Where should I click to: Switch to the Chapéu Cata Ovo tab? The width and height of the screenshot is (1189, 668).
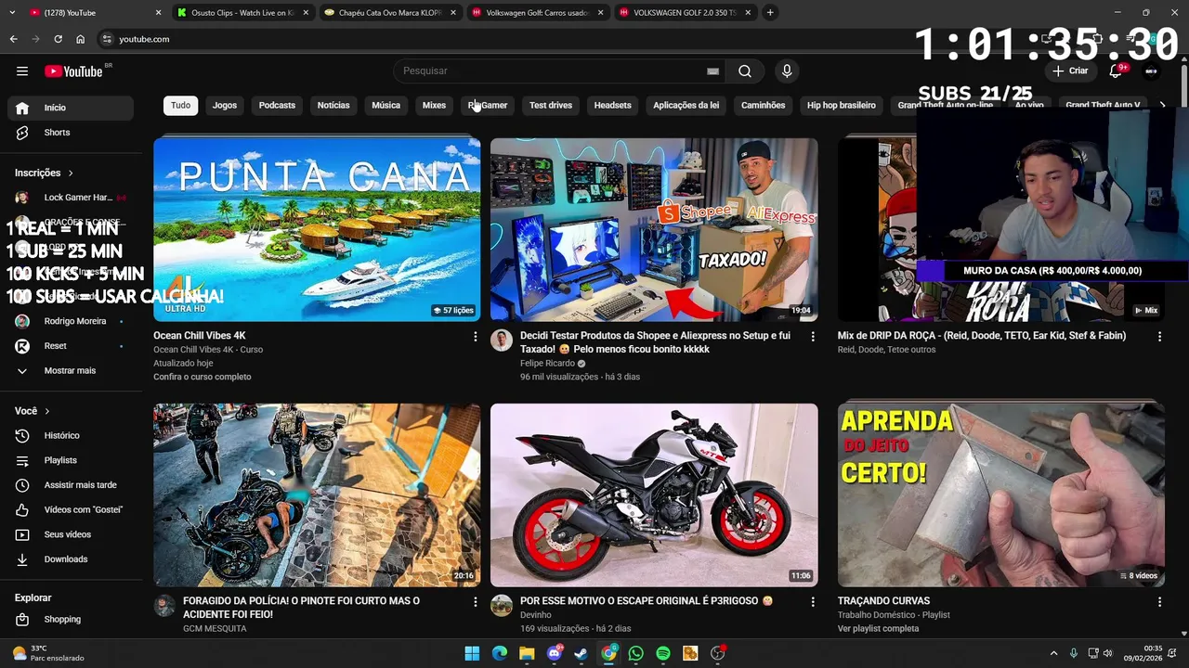(x=390, y=12)
